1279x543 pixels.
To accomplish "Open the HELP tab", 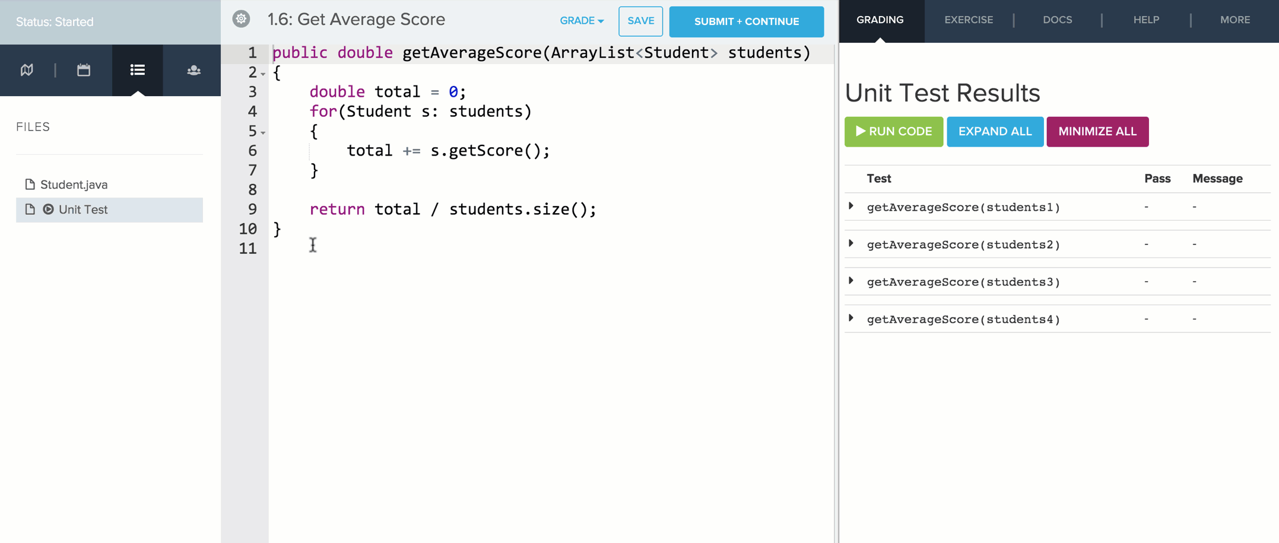I will tap(1145, 20).
